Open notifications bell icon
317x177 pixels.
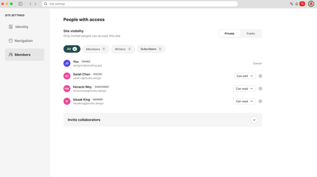(297, 4)
